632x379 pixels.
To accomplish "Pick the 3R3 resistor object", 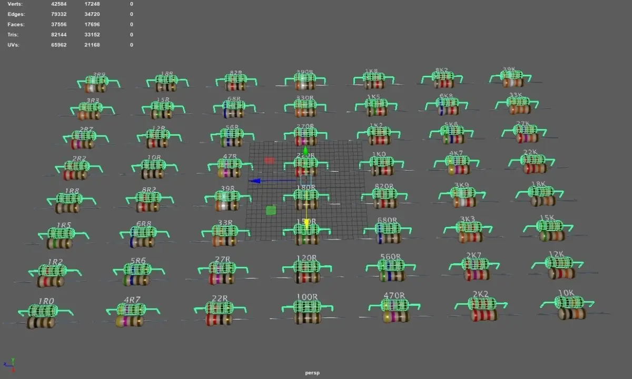I will click(92, 112).
